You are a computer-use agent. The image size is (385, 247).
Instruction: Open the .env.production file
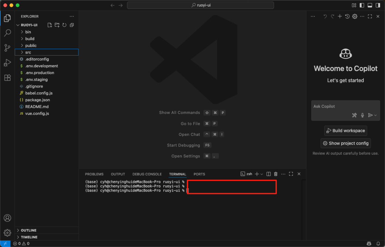pyautogui.click(x=47, y=73)
